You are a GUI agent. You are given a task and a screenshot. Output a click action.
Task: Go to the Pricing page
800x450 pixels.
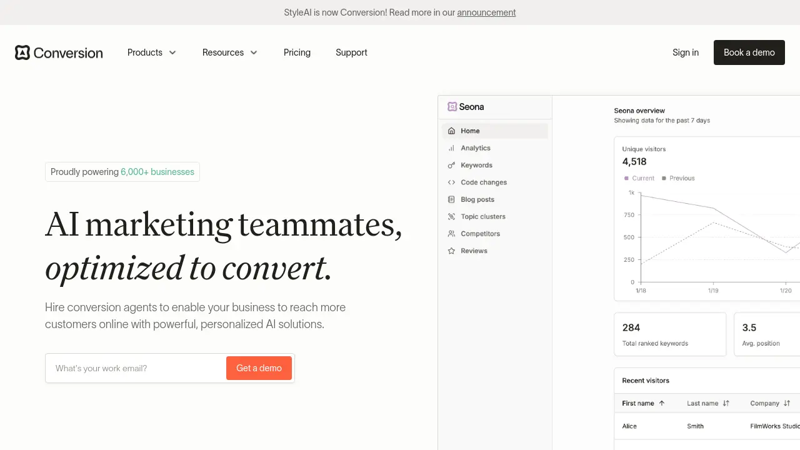pos(297,52)
